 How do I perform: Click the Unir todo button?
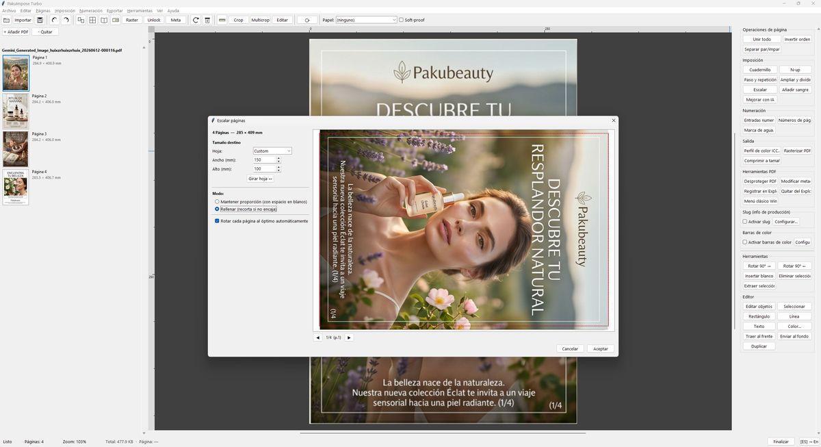(761, 39)
